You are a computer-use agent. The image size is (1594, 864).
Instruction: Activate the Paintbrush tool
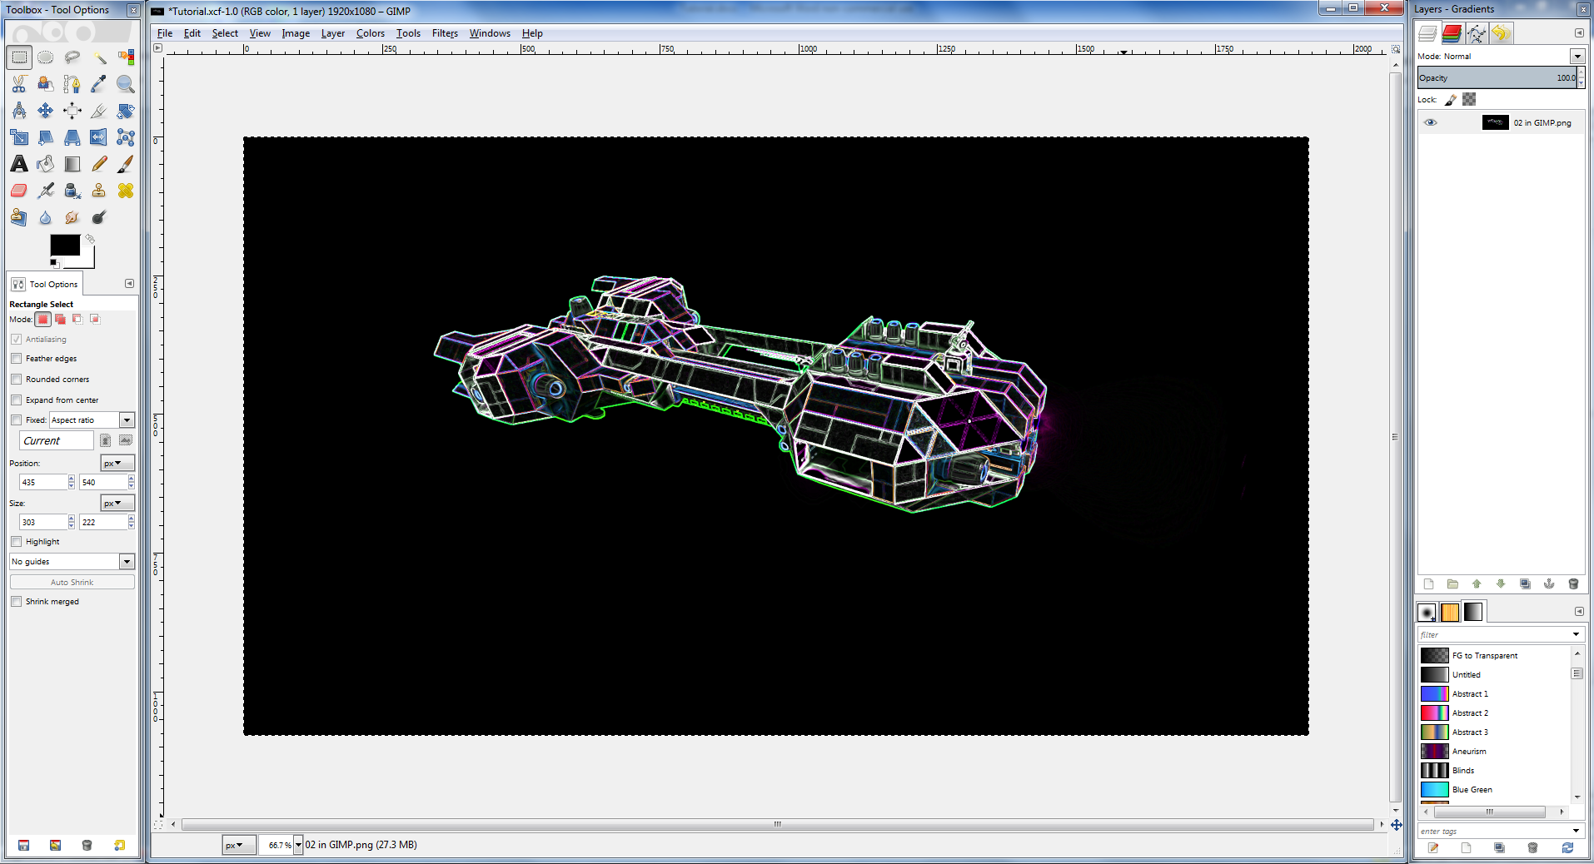click(125, 164)
